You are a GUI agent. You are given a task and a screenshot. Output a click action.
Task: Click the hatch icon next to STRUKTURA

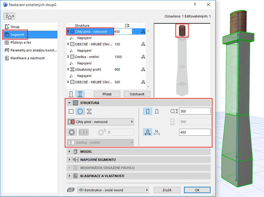coord(76,103)
